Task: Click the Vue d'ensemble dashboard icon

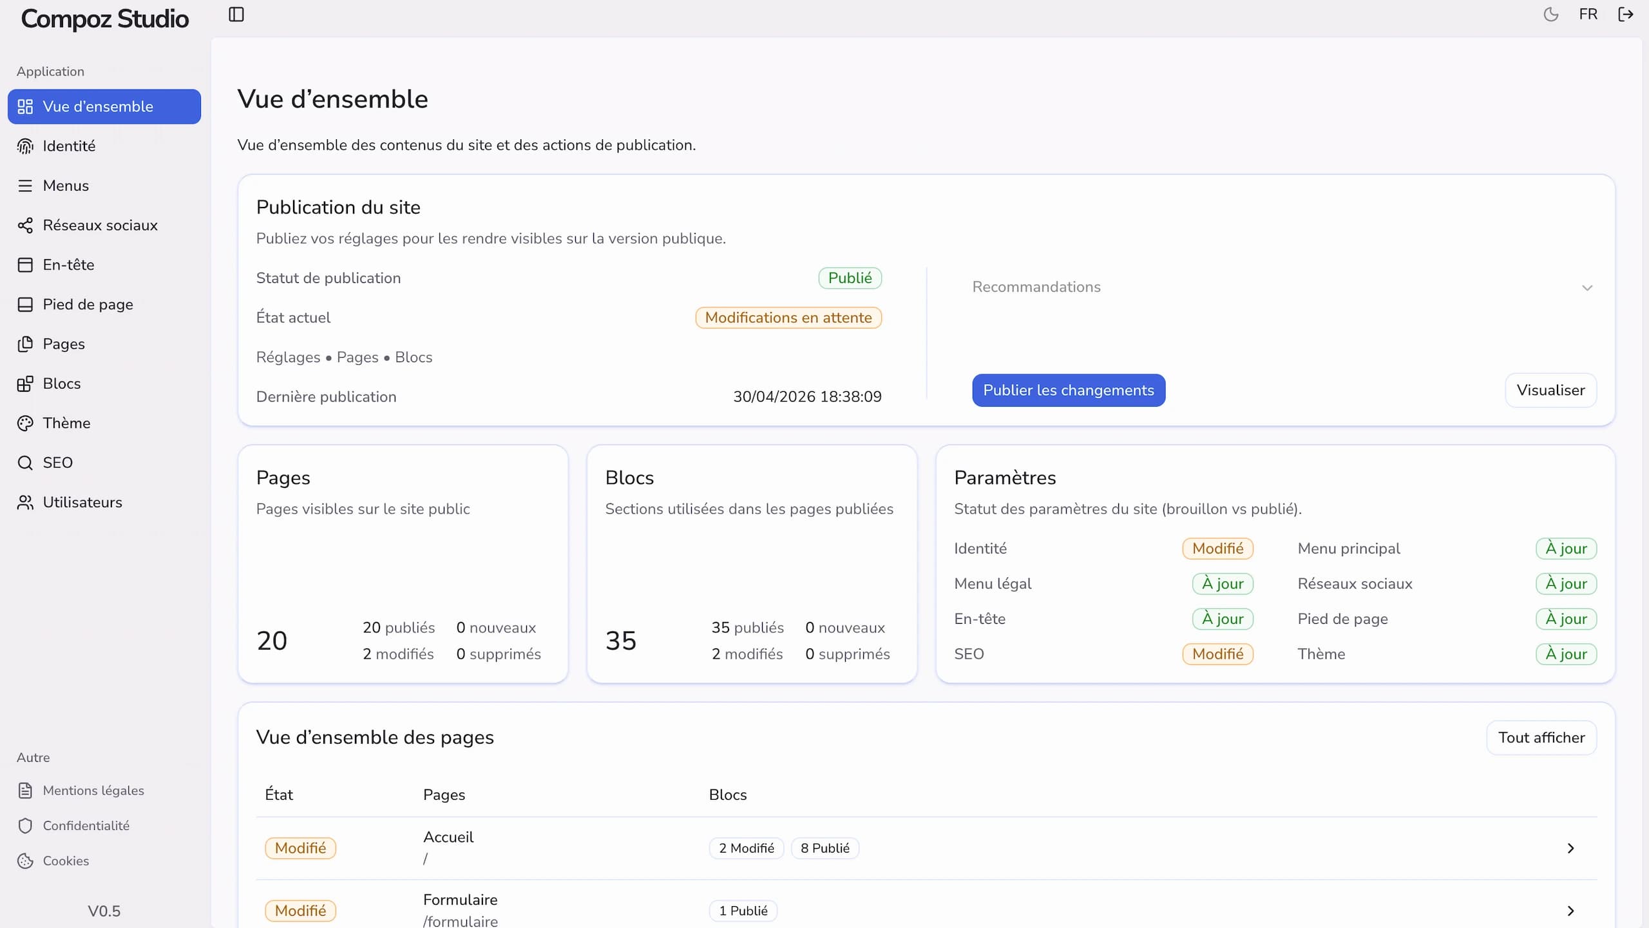Action: tap(25, 106)
